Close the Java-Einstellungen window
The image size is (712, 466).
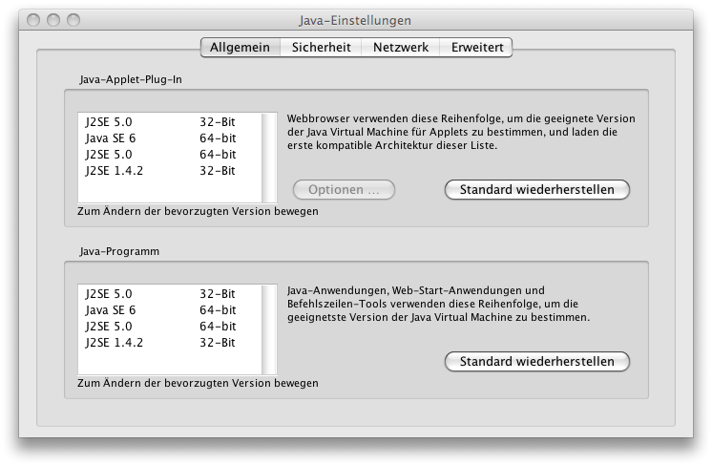[x=34, y=20]
